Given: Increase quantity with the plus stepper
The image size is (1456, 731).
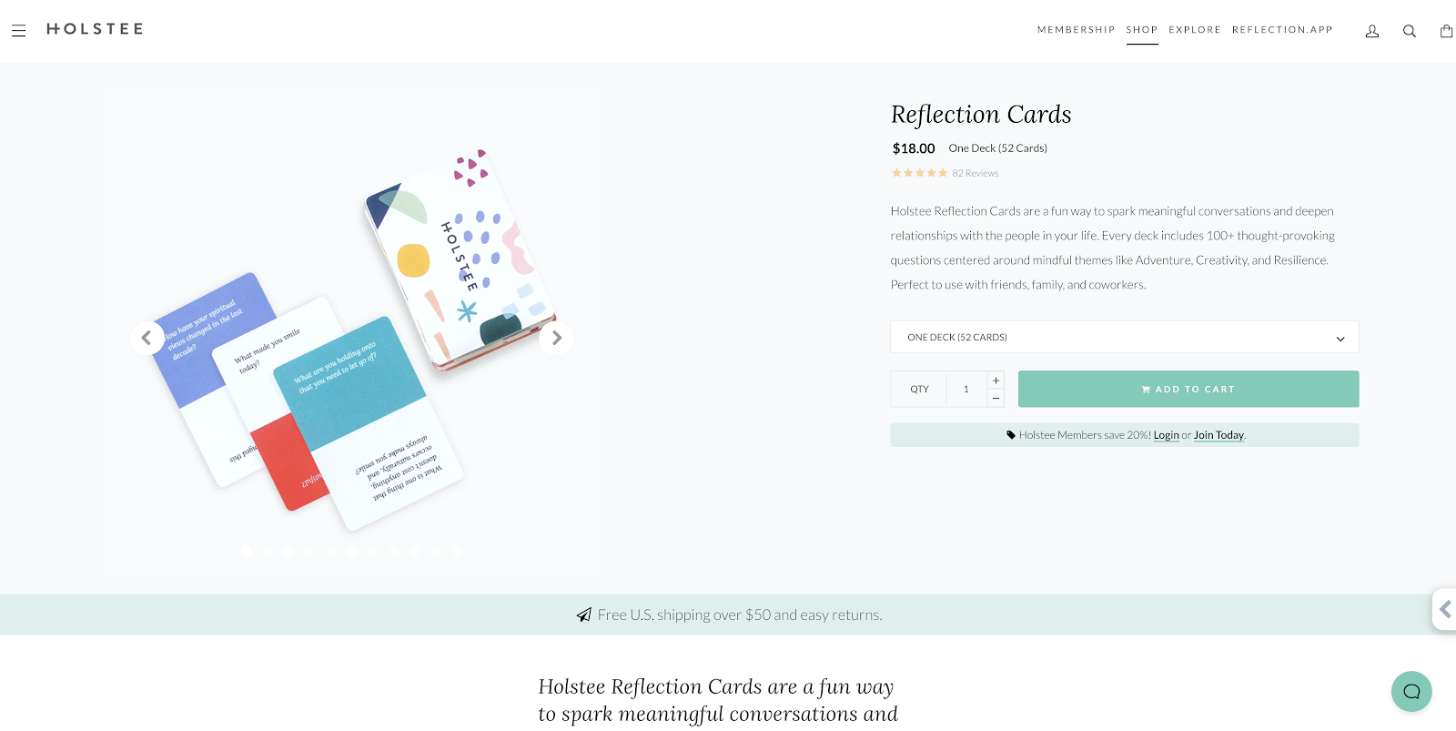Looking at the screenshot, I should pyautogui.click(x=996, y=380).
